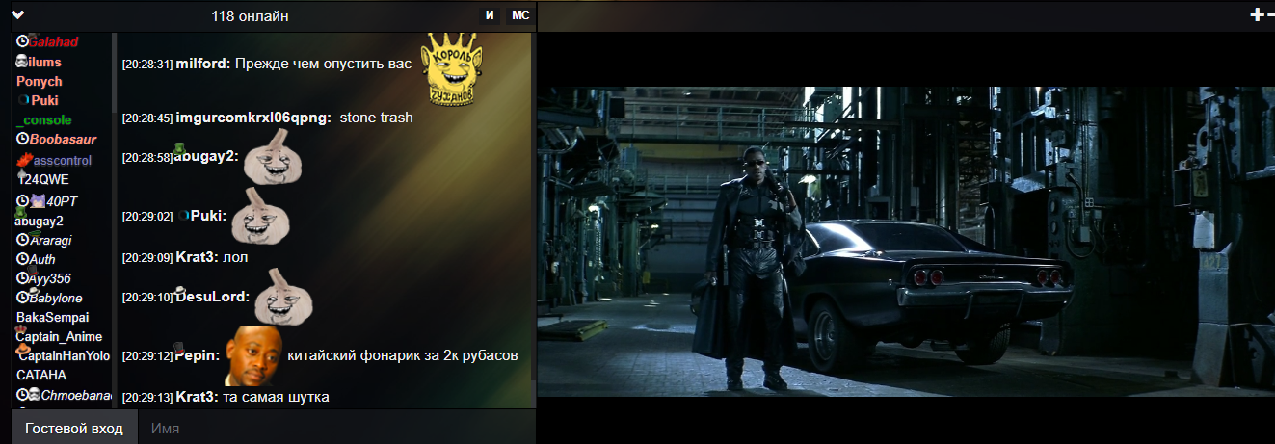Select user ilums in the user list
Screen dimensions: 1275x444
[x=44, y=63]
